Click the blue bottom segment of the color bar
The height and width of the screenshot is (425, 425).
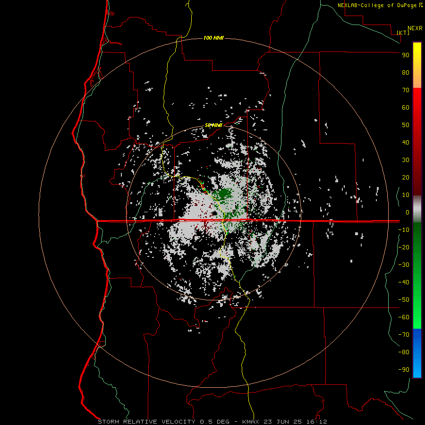(x=417, y=353)
